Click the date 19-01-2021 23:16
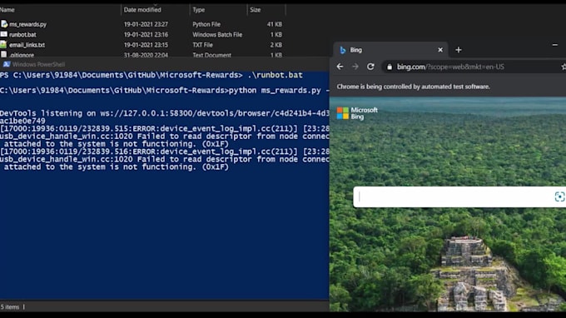Viewport: 566px width, 318px height. pos(146,35)
